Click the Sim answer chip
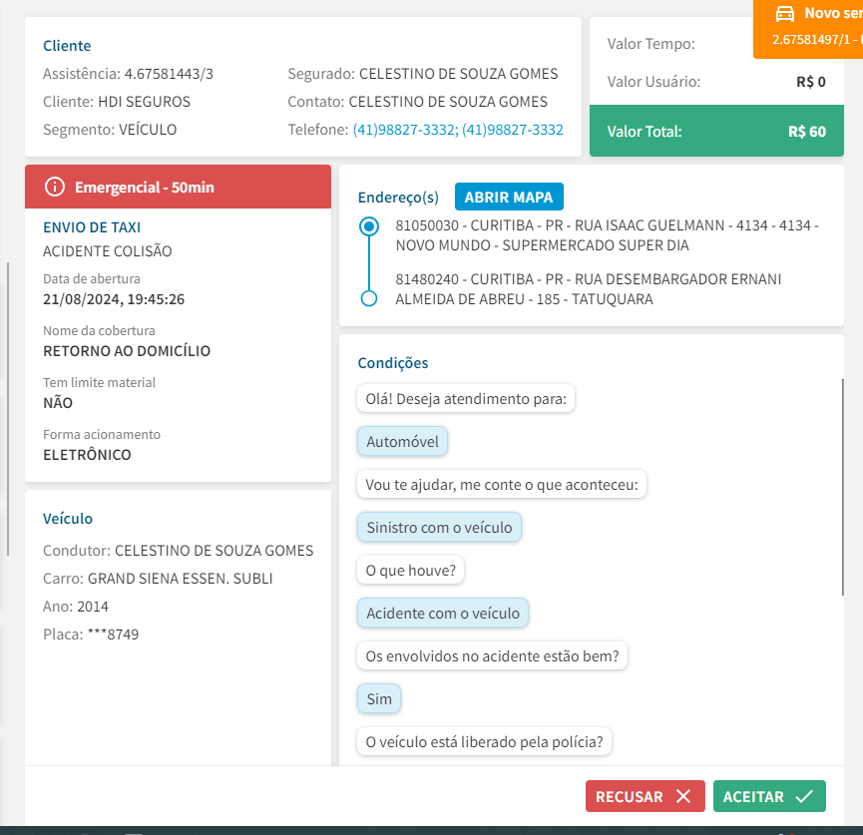863x835 pixels. 379,699
